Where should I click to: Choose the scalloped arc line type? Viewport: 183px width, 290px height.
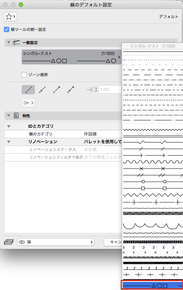click(153, 226)
